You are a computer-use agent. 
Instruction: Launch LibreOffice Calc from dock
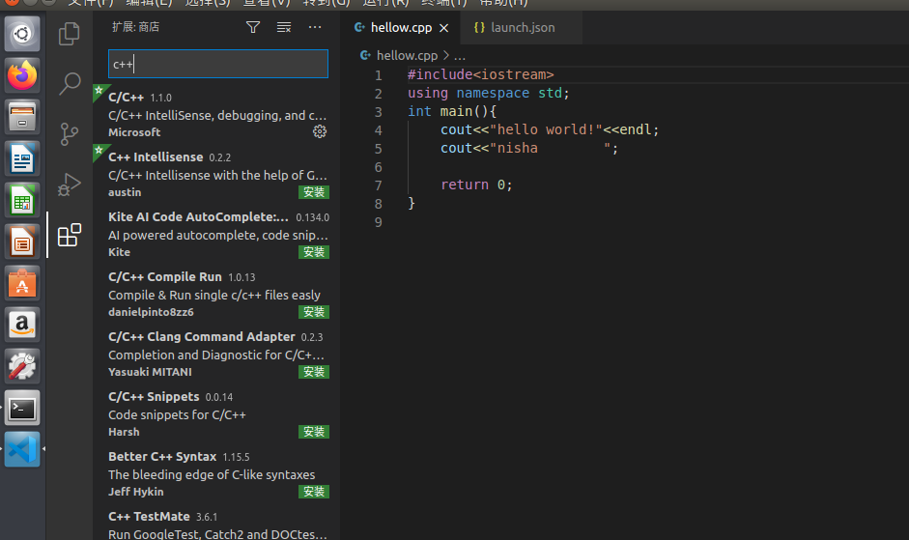tap(22, 201)
